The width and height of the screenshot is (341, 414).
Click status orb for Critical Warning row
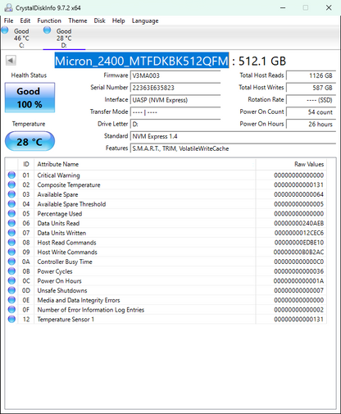(x=11, y=175)
